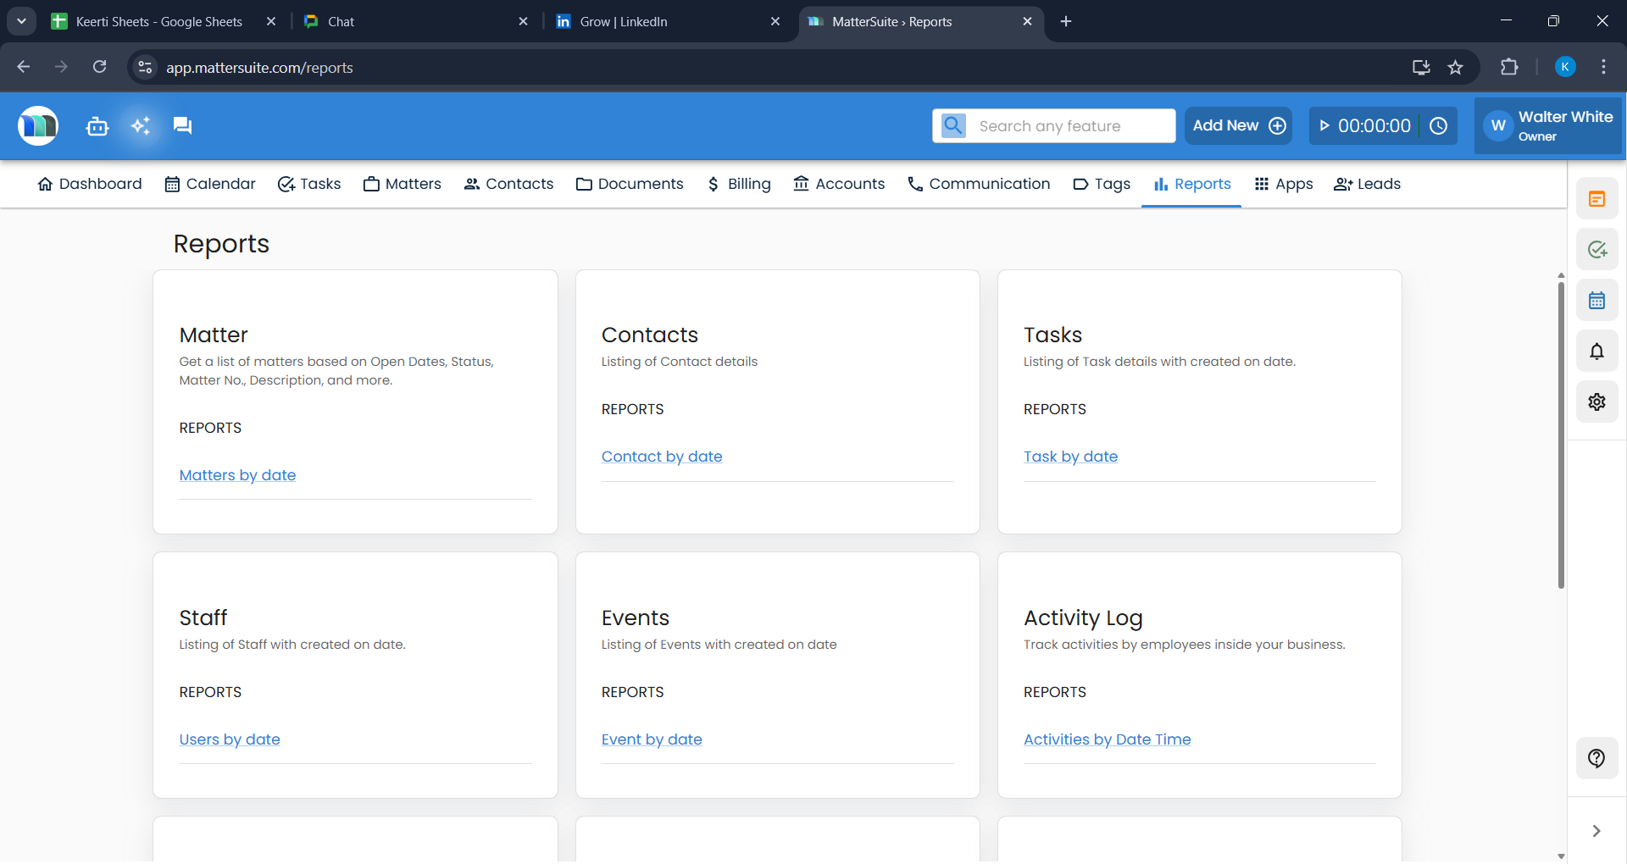The width and height of the screenshot is (1627, 864).
Task: Open the calendar icon in right sidebar
Action: [x=1597, y=300]
